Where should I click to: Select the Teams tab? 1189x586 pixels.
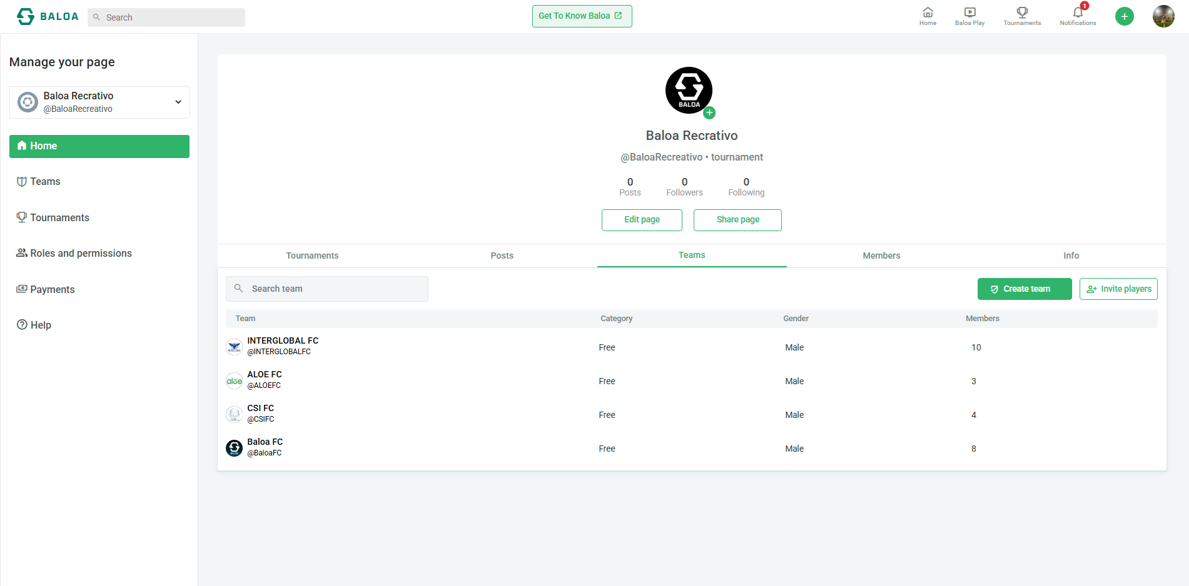692,255
